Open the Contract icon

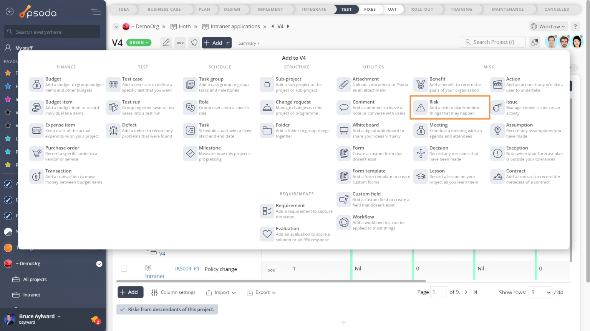497,177
